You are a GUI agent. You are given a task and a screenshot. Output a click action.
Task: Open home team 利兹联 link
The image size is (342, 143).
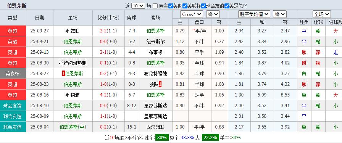(x=73, y=31)
